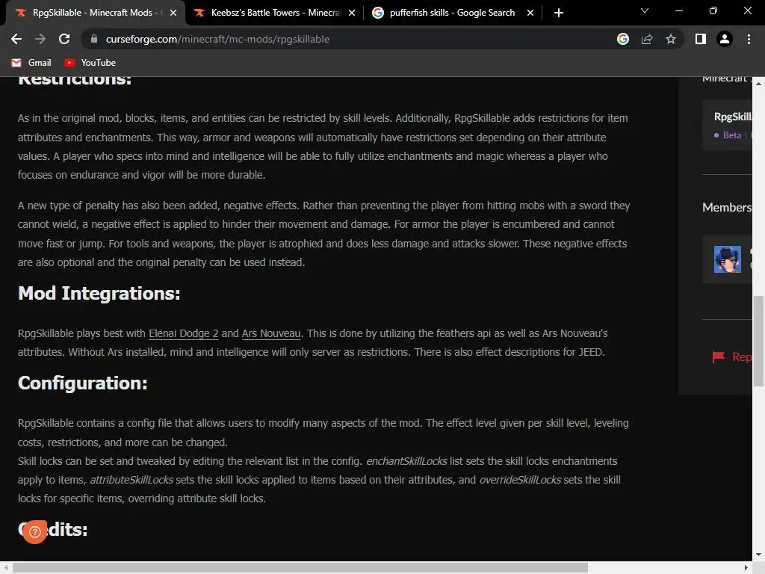Click the Report link in sidebar
765x574 pixels.
pyautogui.click(x=742, y=357)
